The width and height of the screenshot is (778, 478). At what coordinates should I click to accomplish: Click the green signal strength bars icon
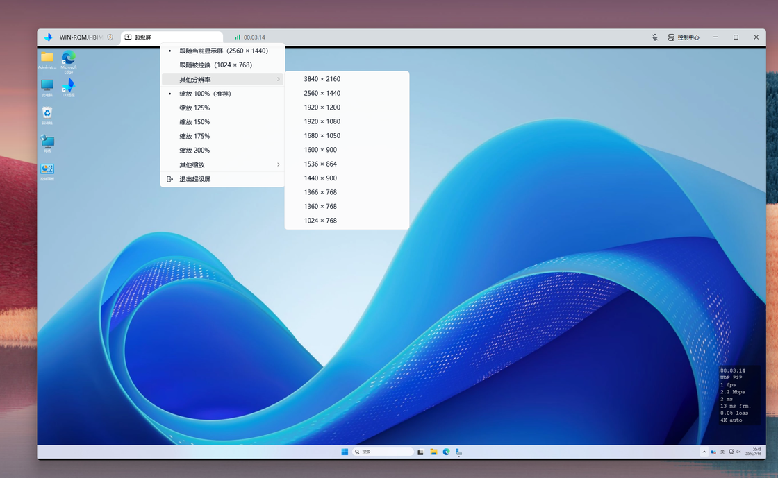point(238,37)
